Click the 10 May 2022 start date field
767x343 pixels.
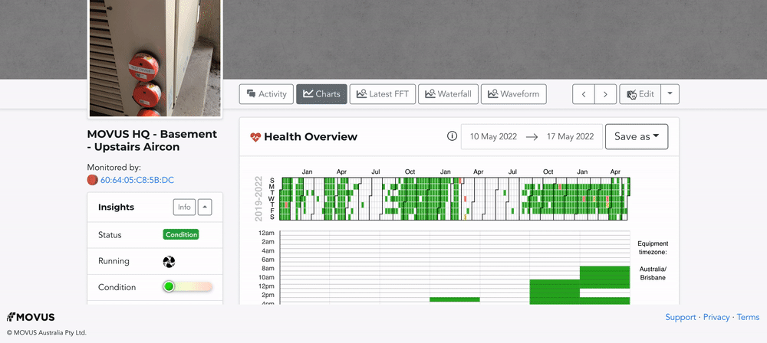coord(494,137)
